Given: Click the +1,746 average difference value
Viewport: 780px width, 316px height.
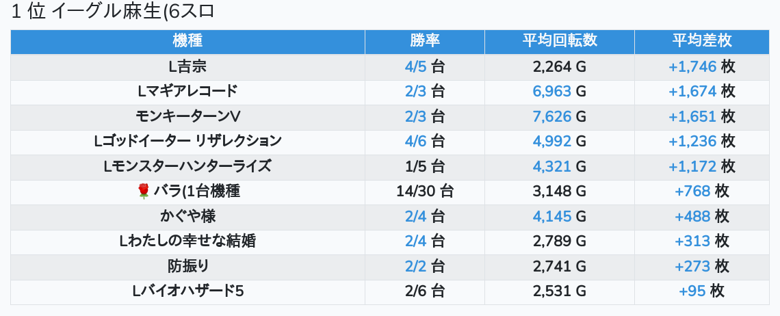Looking at the screenshot, I should [692, 66].
